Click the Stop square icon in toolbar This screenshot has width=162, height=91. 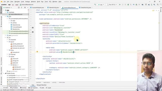[x=139, y=5]
